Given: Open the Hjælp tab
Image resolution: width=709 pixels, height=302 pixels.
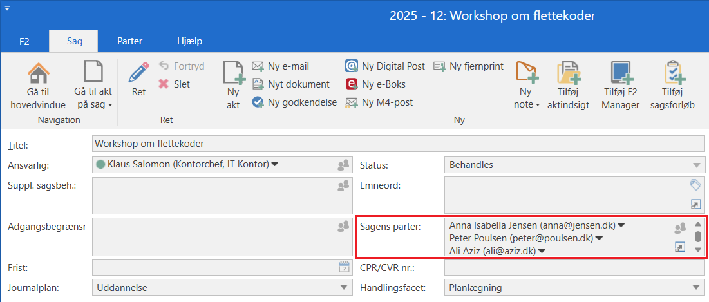Looking at the screenshot, I should (x=190, y=41).
